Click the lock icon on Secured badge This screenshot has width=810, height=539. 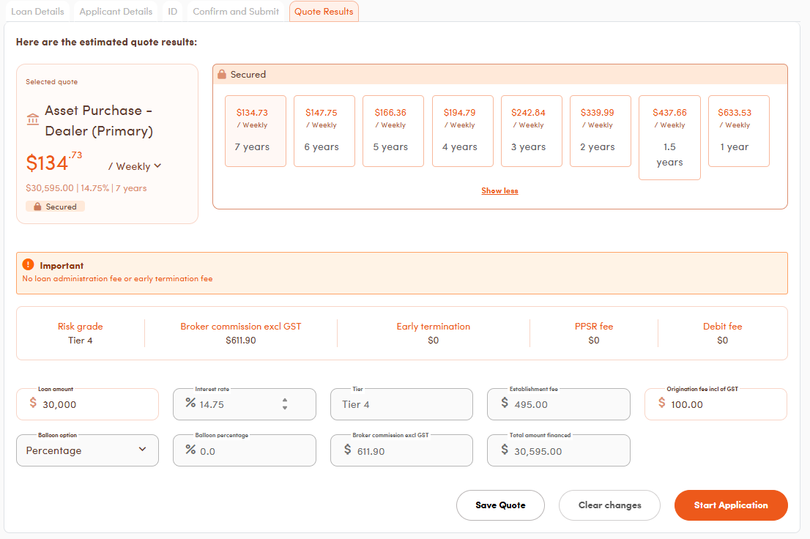point(37,207)
